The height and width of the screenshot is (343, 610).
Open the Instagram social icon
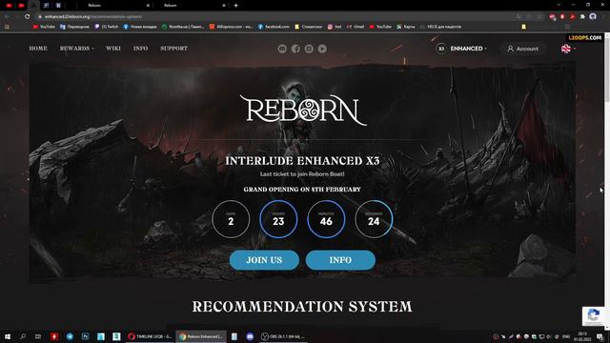tap(309, 49)
